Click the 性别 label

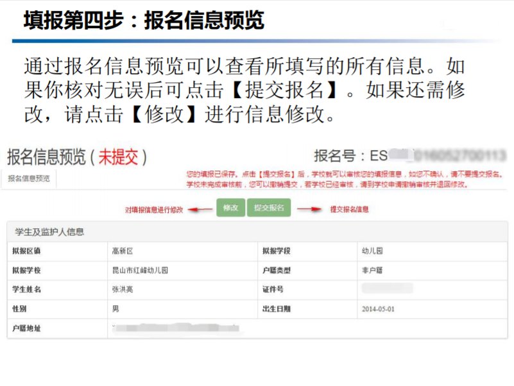(x=19, y=308)
